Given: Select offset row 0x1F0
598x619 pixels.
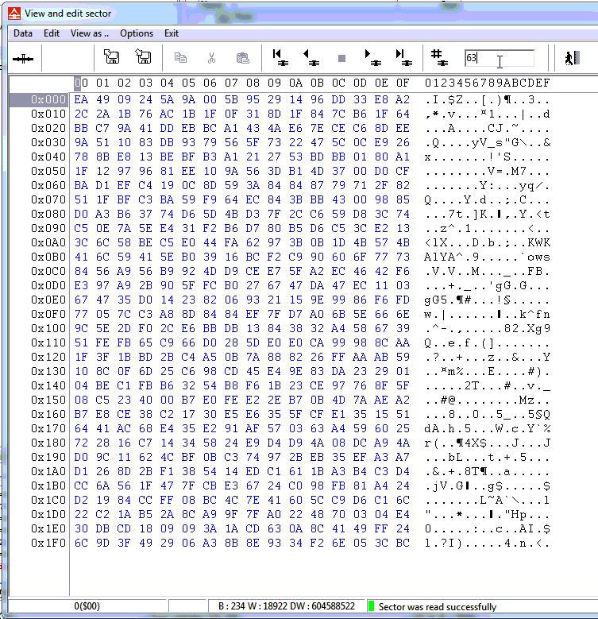Looking at the screenshot, I should pos(48,543).
